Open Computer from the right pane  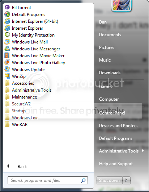pyautogui.click(x=109, y=99)
